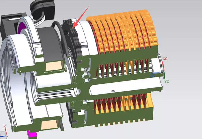Image resolution: width=202 pixels, height=139 pixels.
Task: Select the view triad in bottom-left corner
Action: [3, 132]
